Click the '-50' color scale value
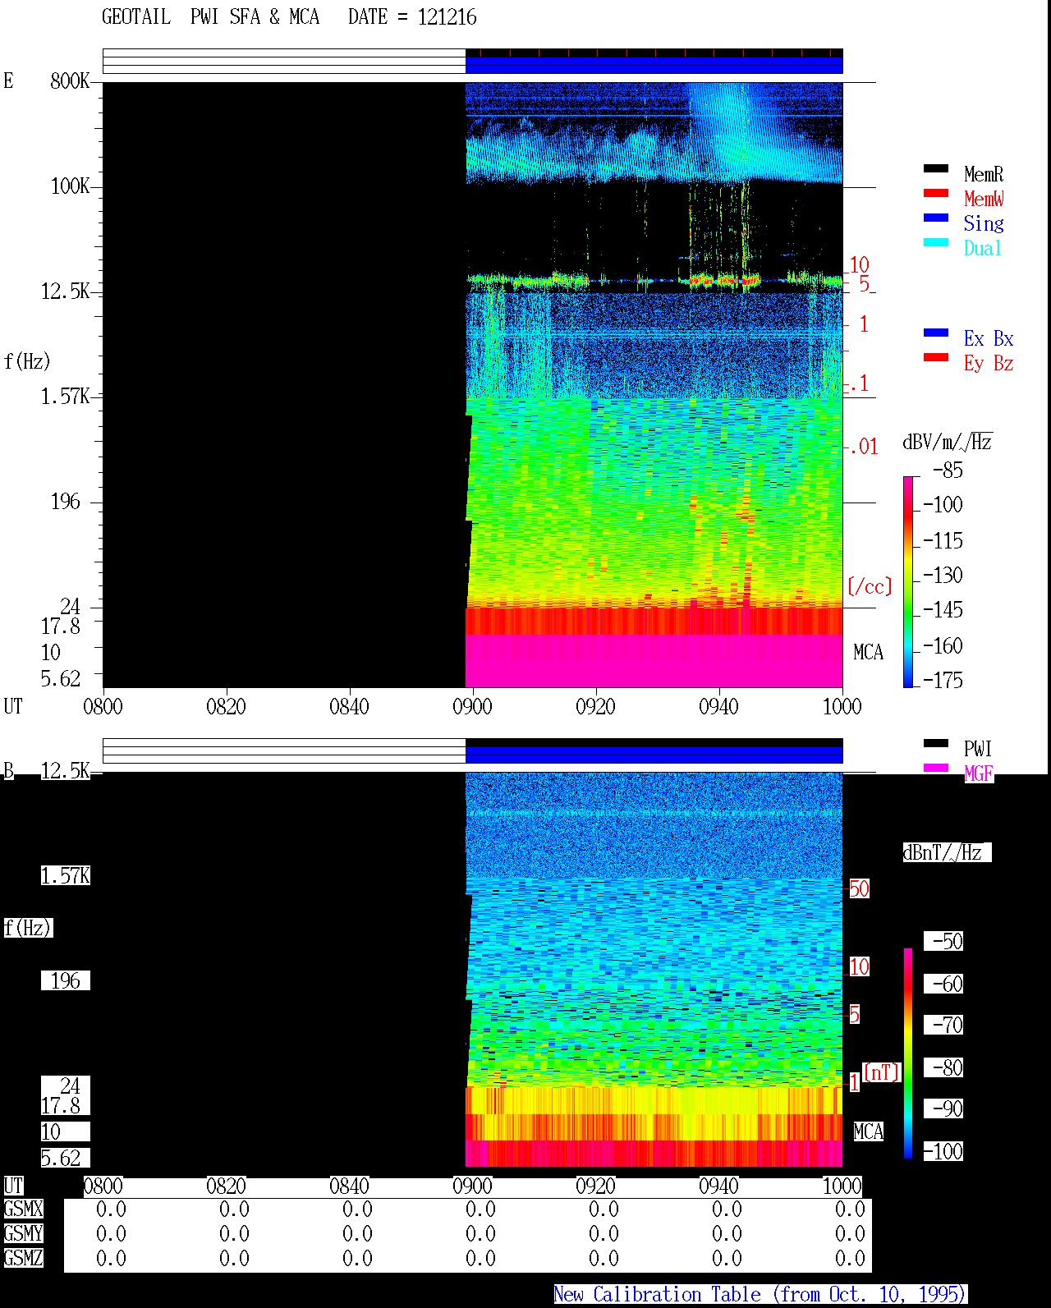 click(948, 941)
